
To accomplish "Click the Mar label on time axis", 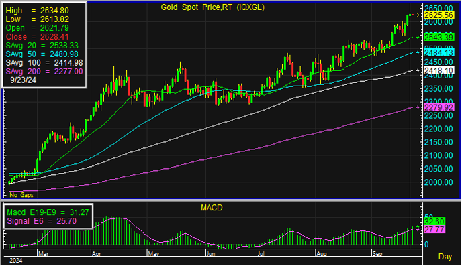I will [43, 254].
